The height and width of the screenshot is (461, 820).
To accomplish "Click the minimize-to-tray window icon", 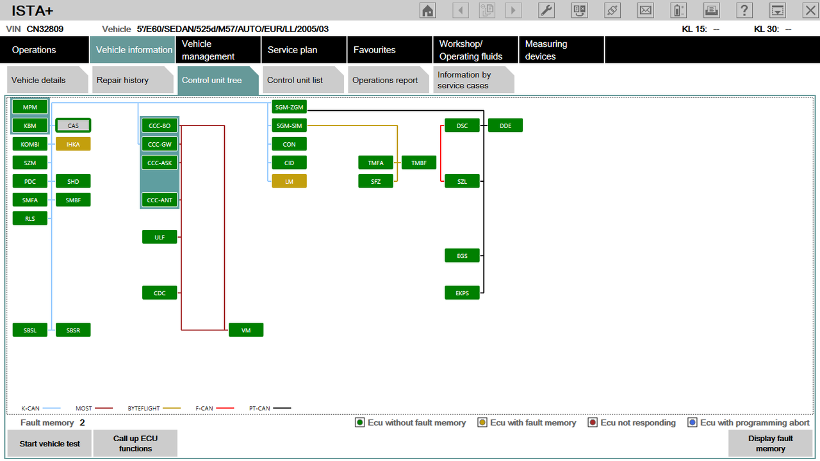I will pos(777,10).
